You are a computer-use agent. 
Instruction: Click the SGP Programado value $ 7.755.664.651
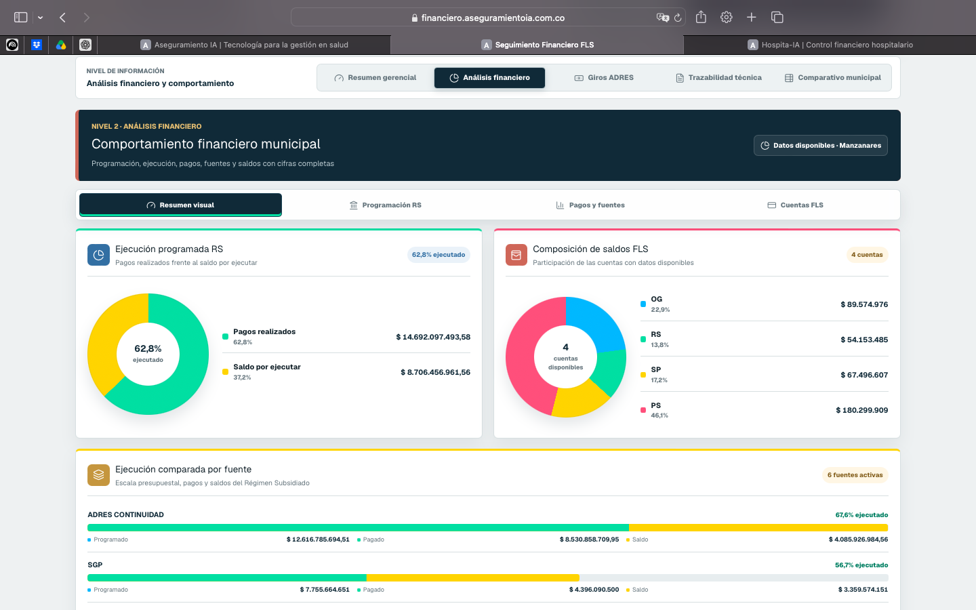point(325,590)
